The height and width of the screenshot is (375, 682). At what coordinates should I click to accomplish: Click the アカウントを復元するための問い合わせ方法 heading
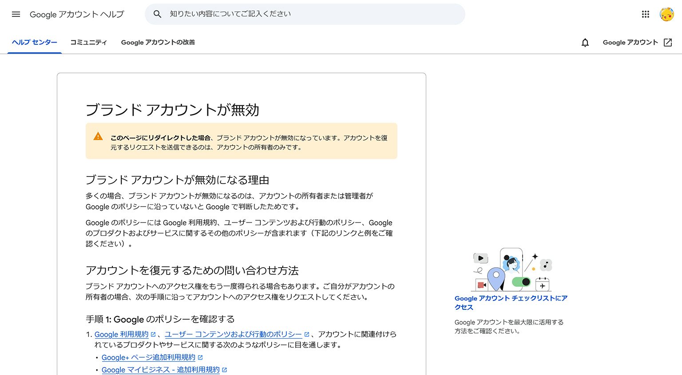tap(192, 270)
